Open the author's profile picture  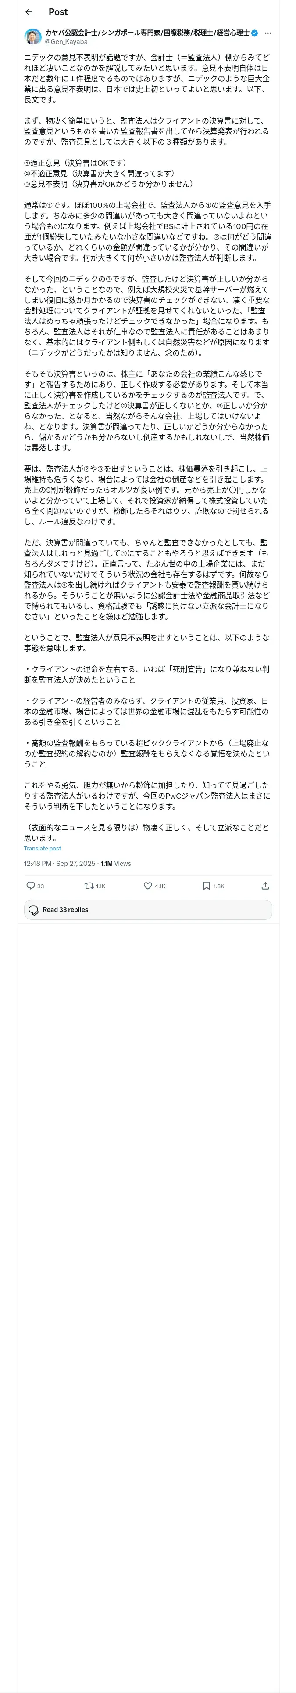tap(33, 36)
